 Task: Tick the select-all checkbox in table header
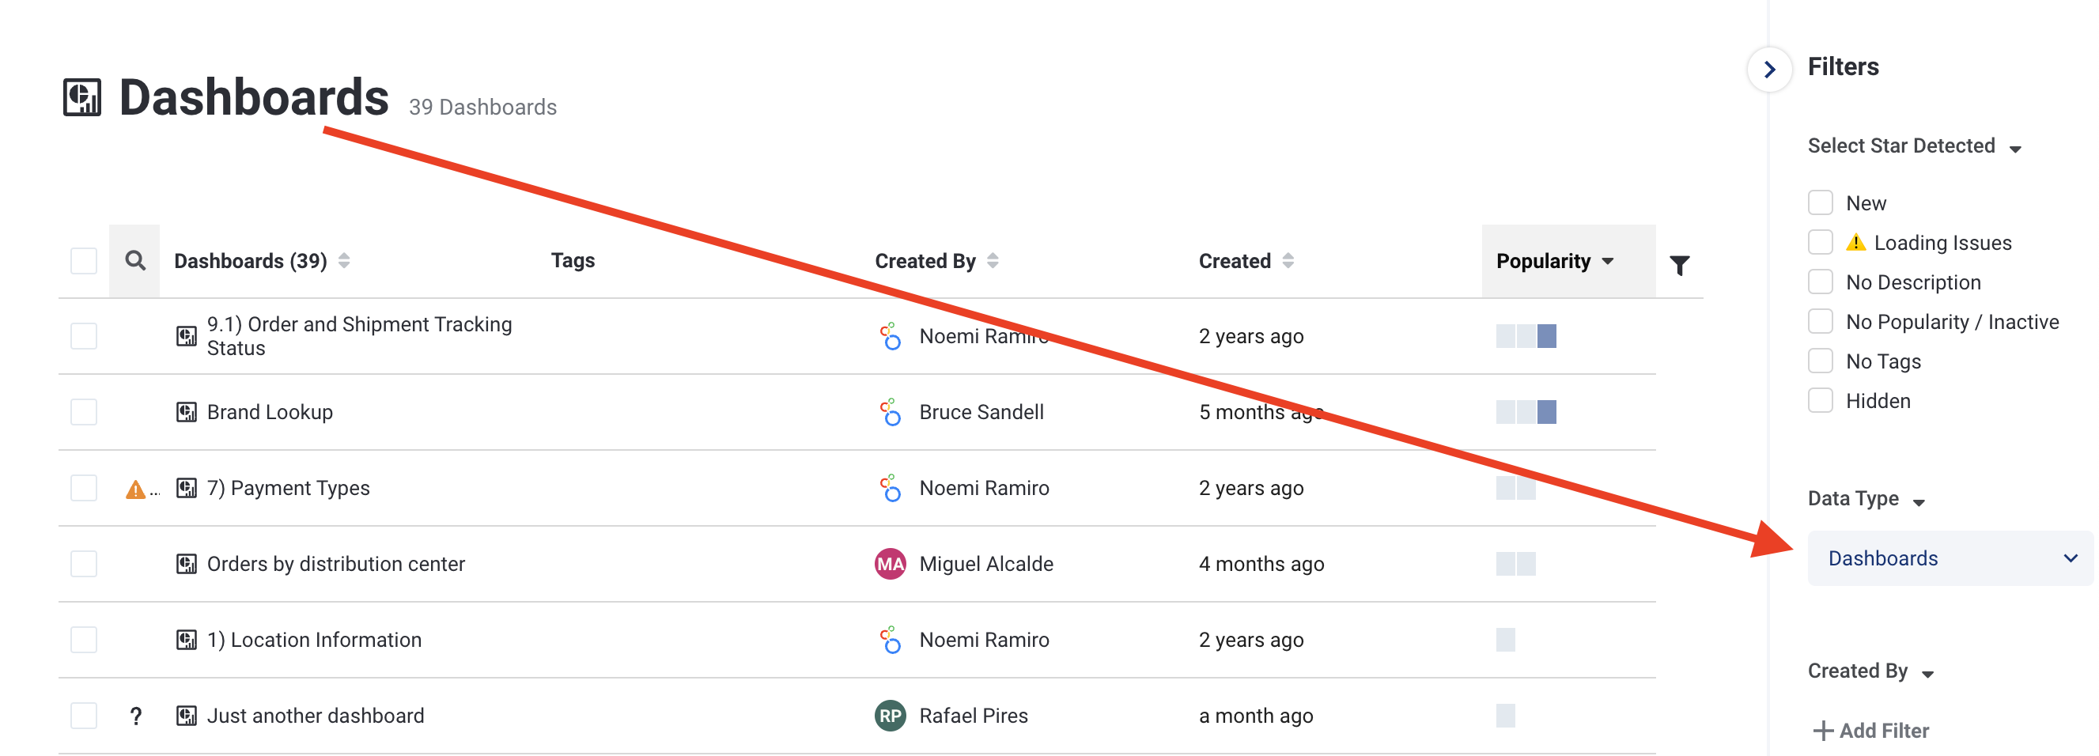[x=84, y=261]
